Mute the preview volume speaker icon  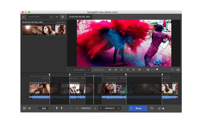tap(148, 70)
